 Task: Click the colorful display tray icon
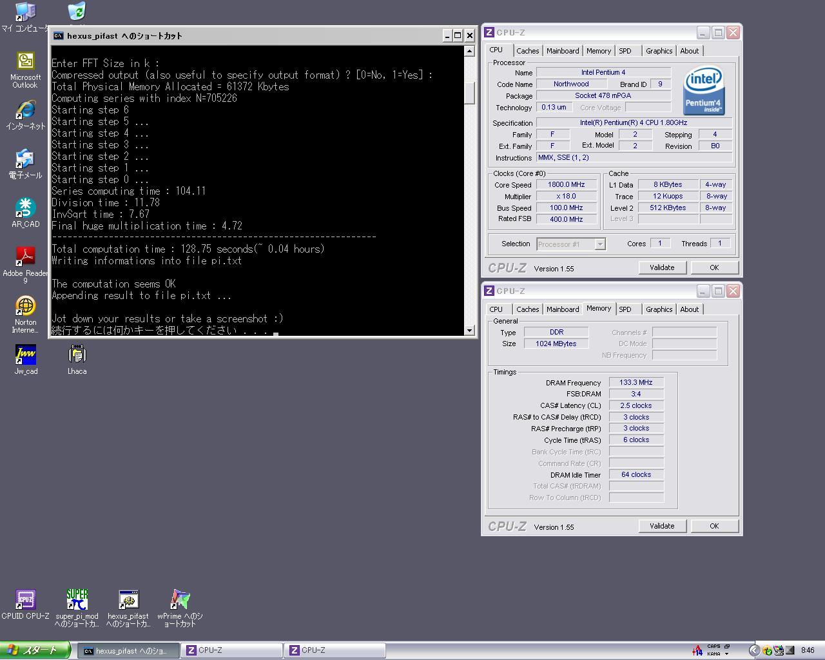(778, 650)
